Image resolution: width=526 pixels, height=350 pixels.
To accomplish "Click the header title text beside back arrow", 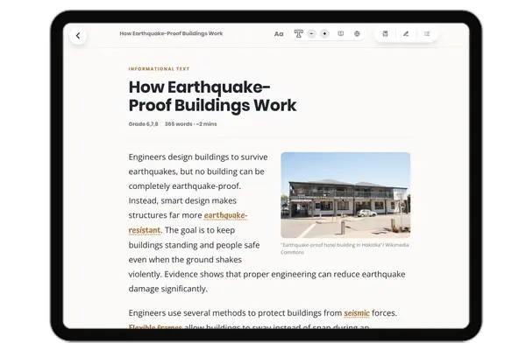I will [x=171, y=33].
